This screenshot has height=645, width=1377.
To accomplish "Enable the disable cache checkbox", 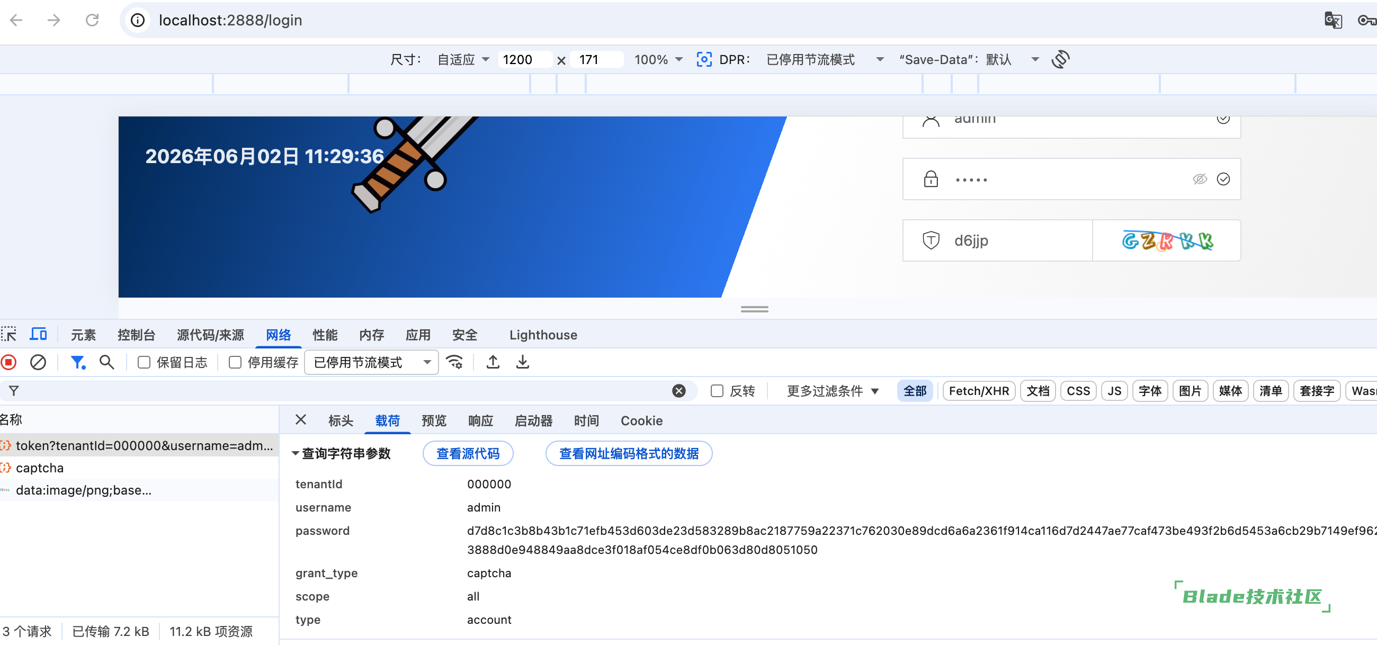I will (x=235, y=363).
